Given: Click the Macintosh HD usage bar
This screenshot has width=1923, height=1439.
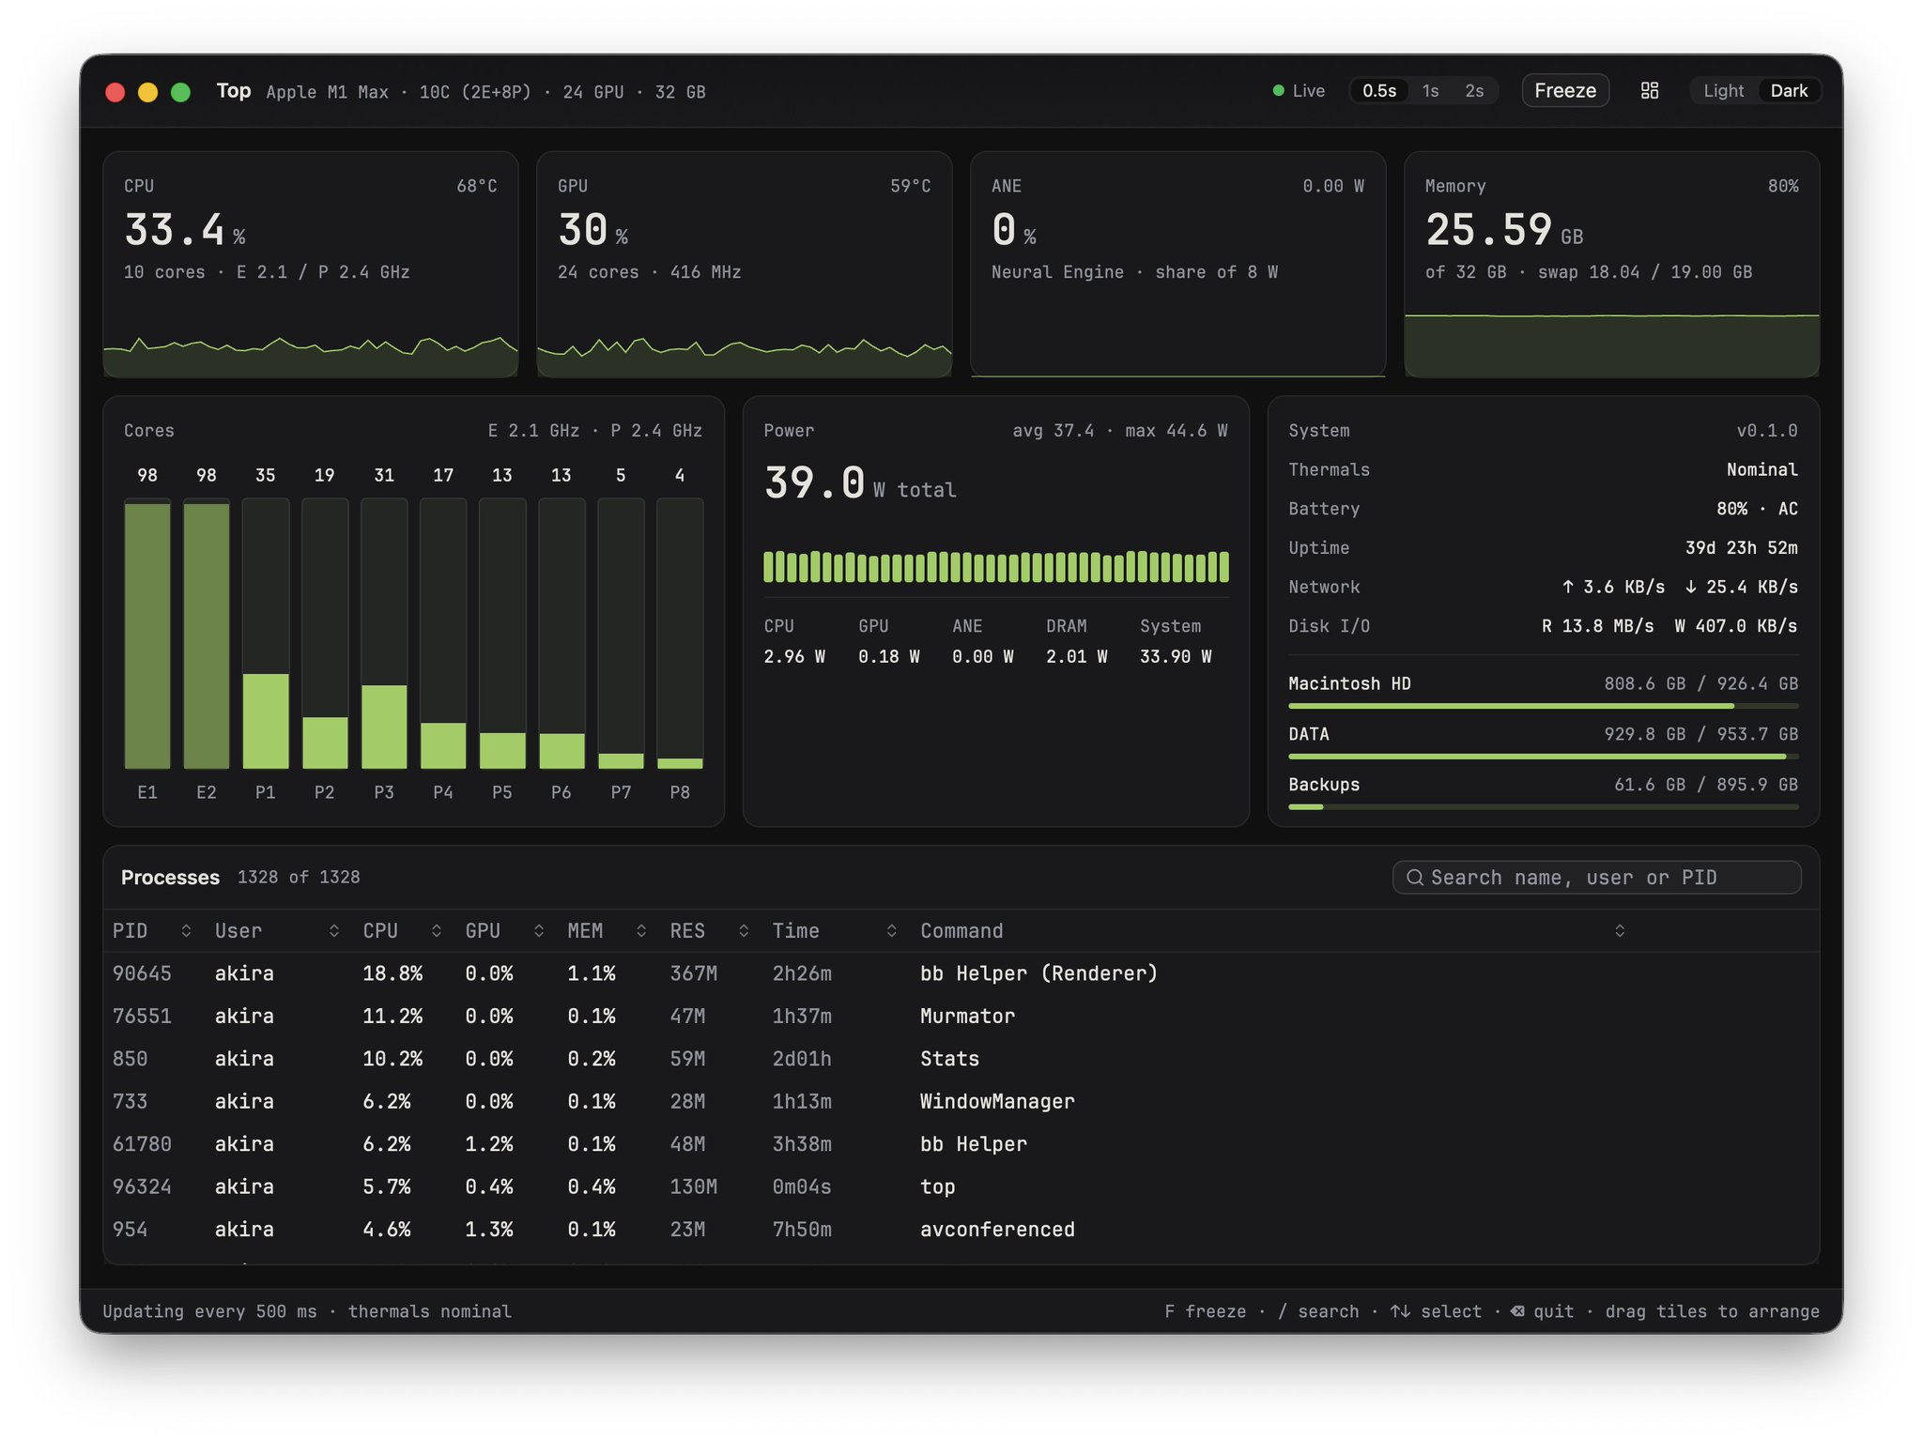Looking at the screenshot, I should [1543, 706].
